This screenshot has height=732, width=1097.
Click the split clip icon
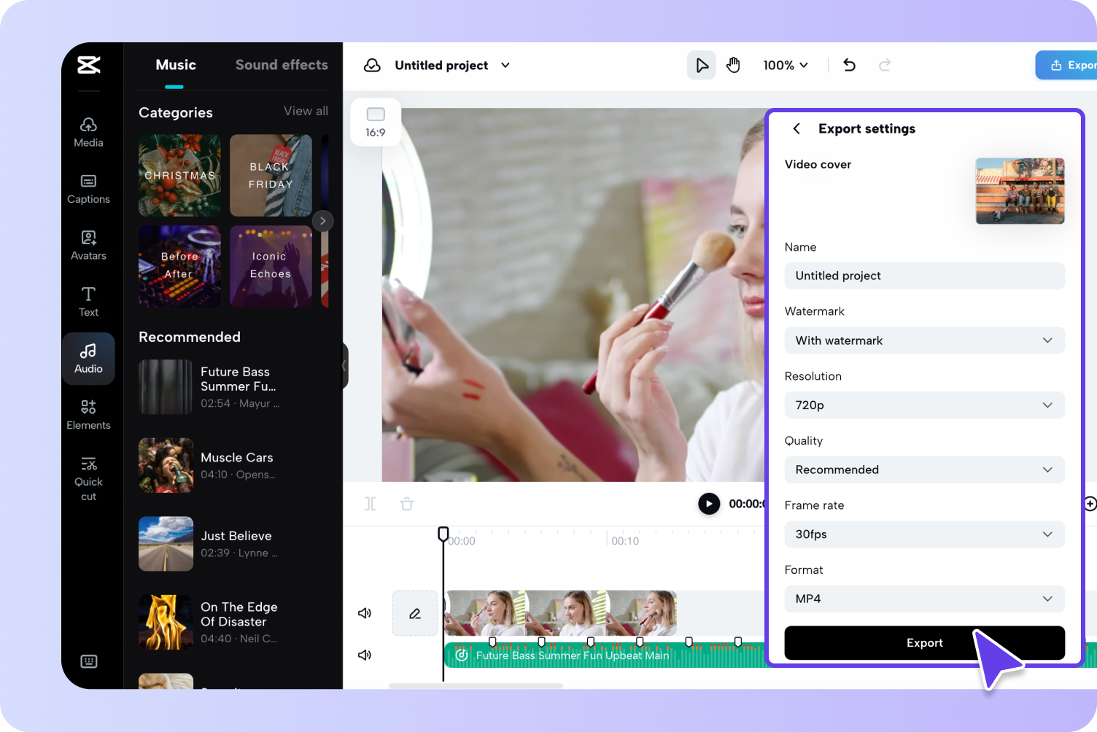pos(371,504)
